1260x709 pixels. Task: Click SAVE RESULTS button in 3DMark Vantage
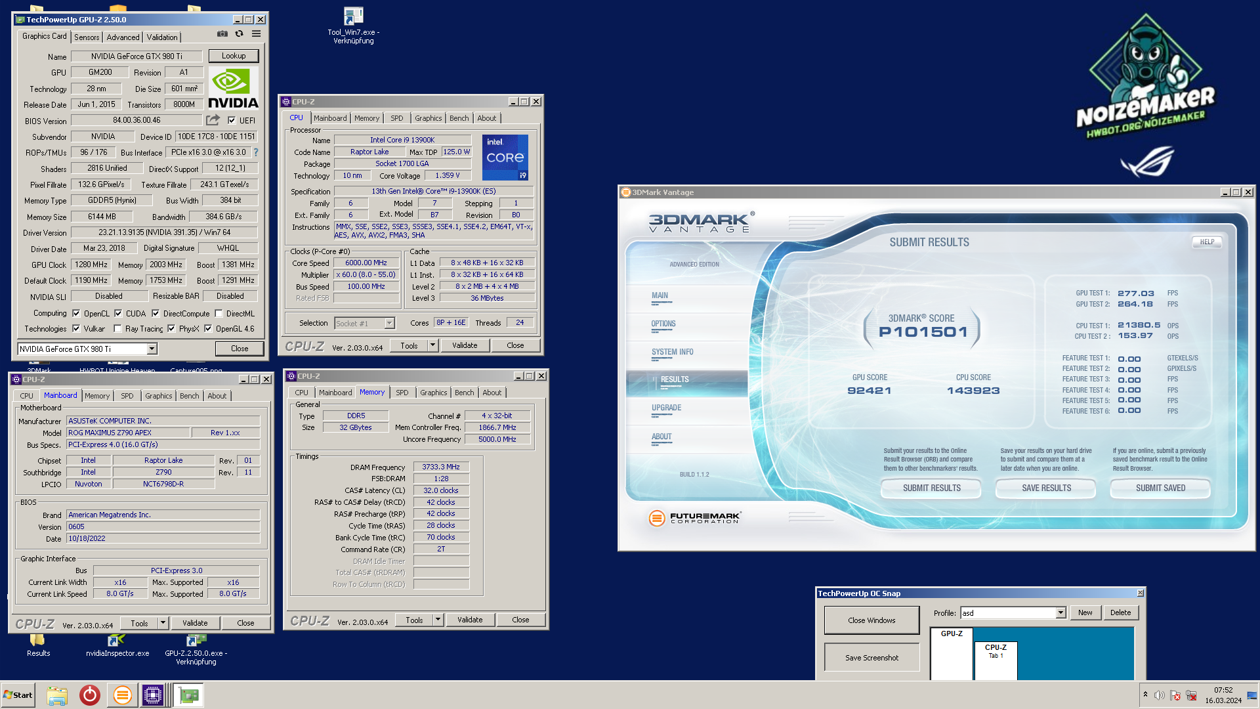click(1046, 488)
